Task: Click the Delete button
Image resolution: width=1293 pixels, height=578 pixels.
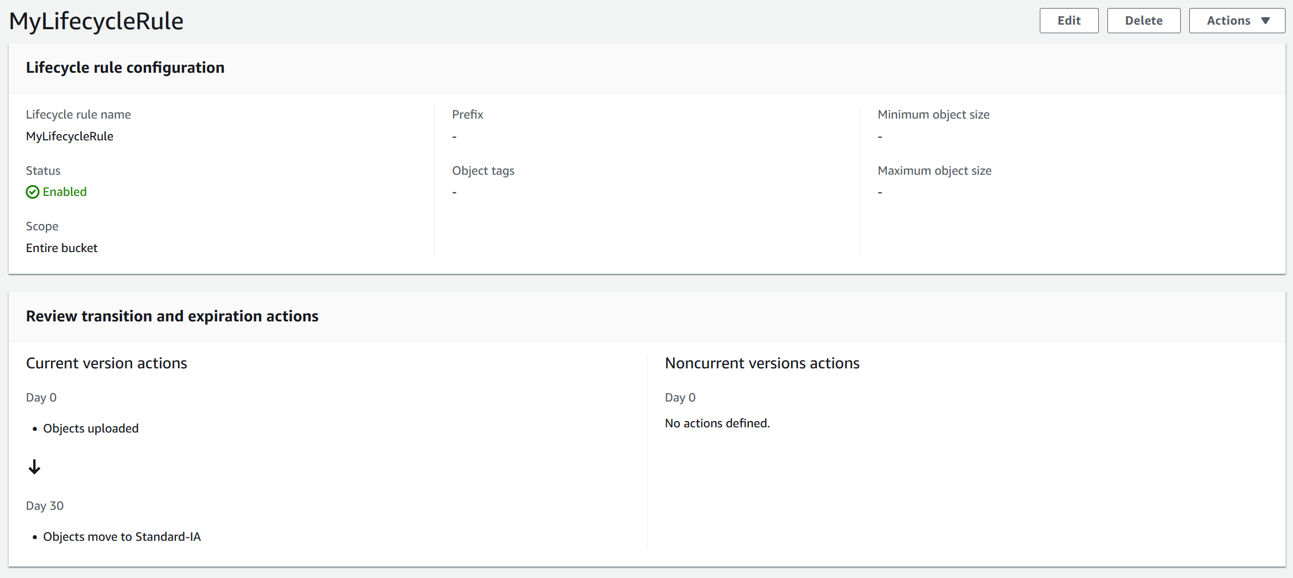Action: (x=1143, y=20)
